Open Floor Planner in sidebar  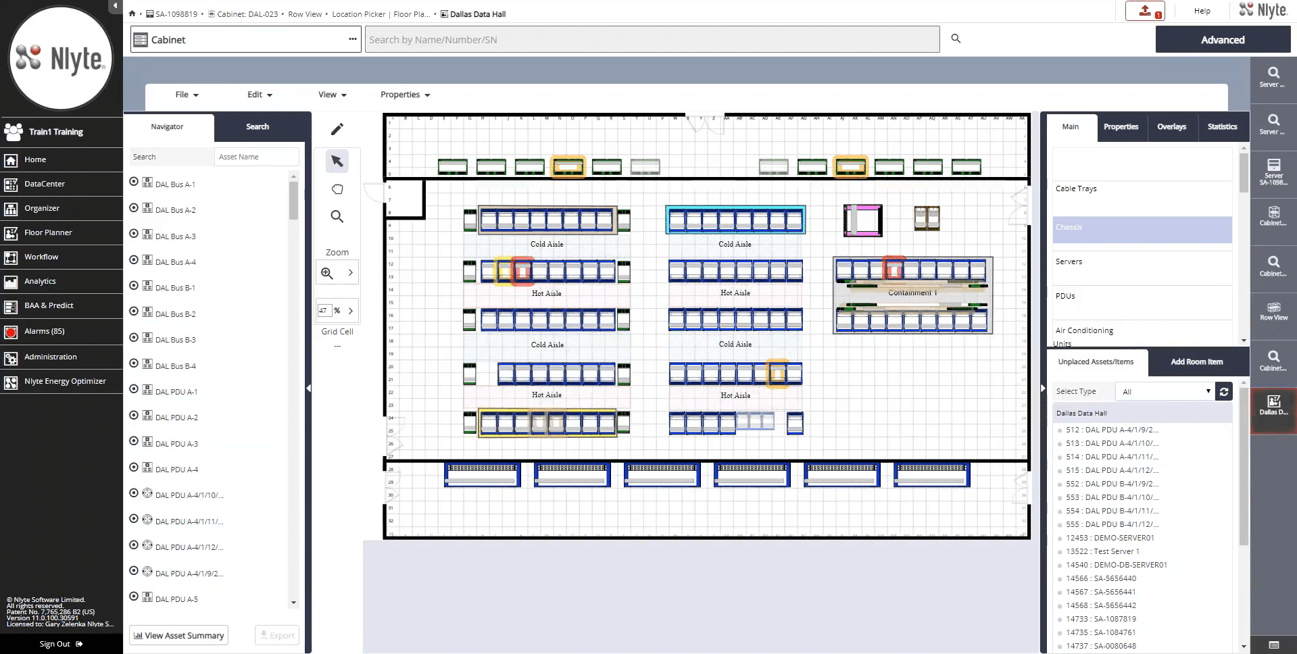pyautogui.click(x=62, y=232)
